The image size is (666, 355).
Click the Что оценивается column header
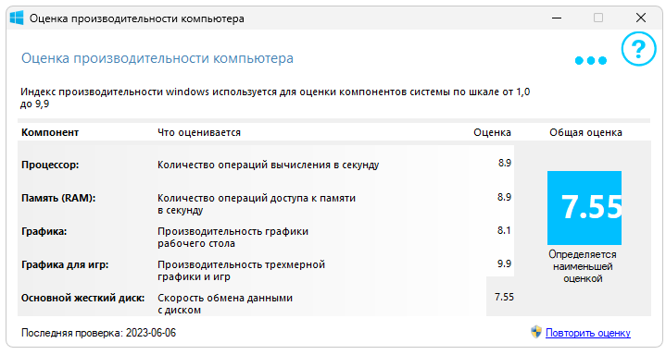pyautogui.click(x=199, y=132)
